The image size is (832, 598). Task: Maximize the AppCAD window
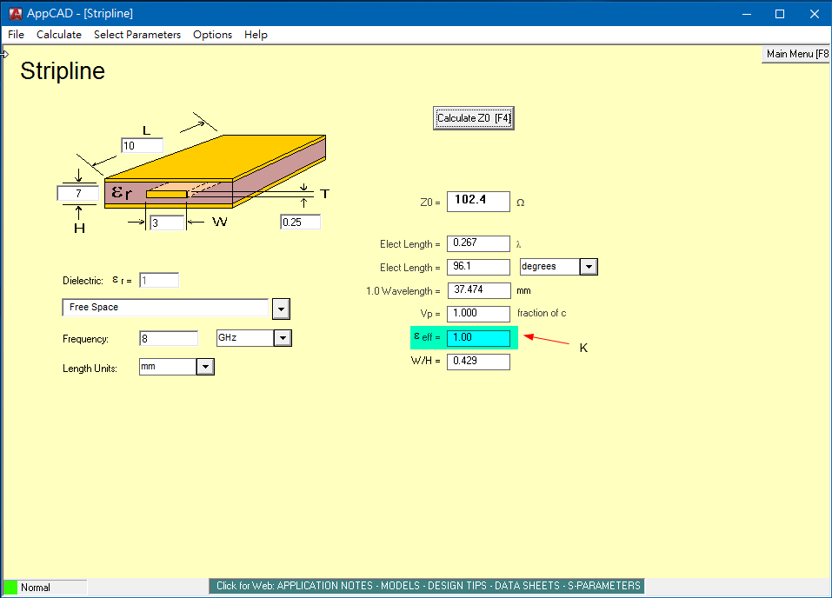tap(780, 14)
